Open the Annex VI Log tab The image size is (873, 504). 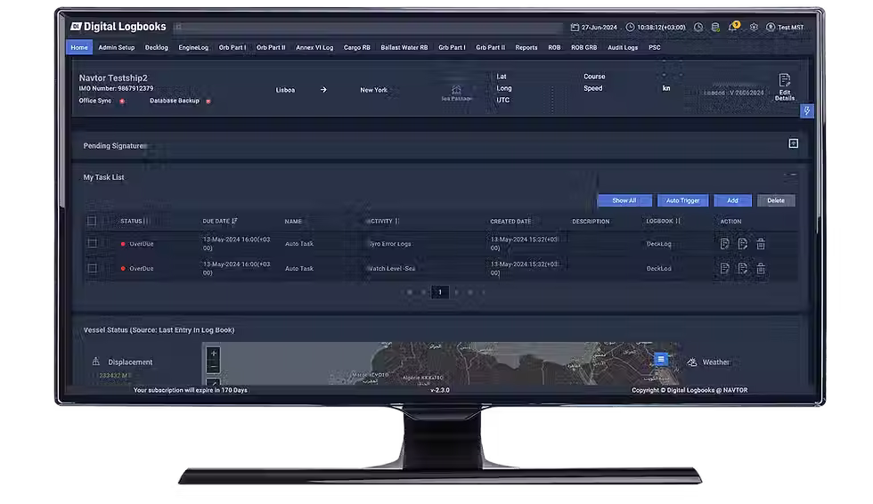point(314,47)
